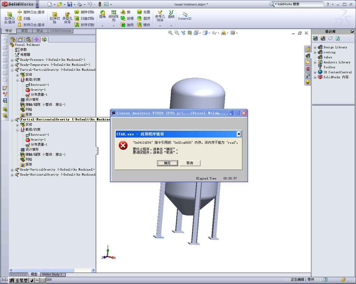This screenshot has width=356, height=284.
Task: Open the File Explorer folder tab in task pane
Action: click(308, 62)
